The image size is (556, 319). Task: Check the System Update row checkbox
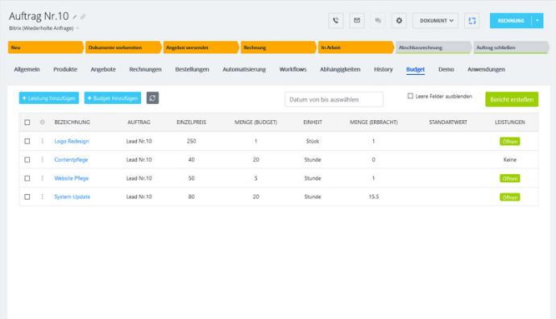(x=27, y=197)
